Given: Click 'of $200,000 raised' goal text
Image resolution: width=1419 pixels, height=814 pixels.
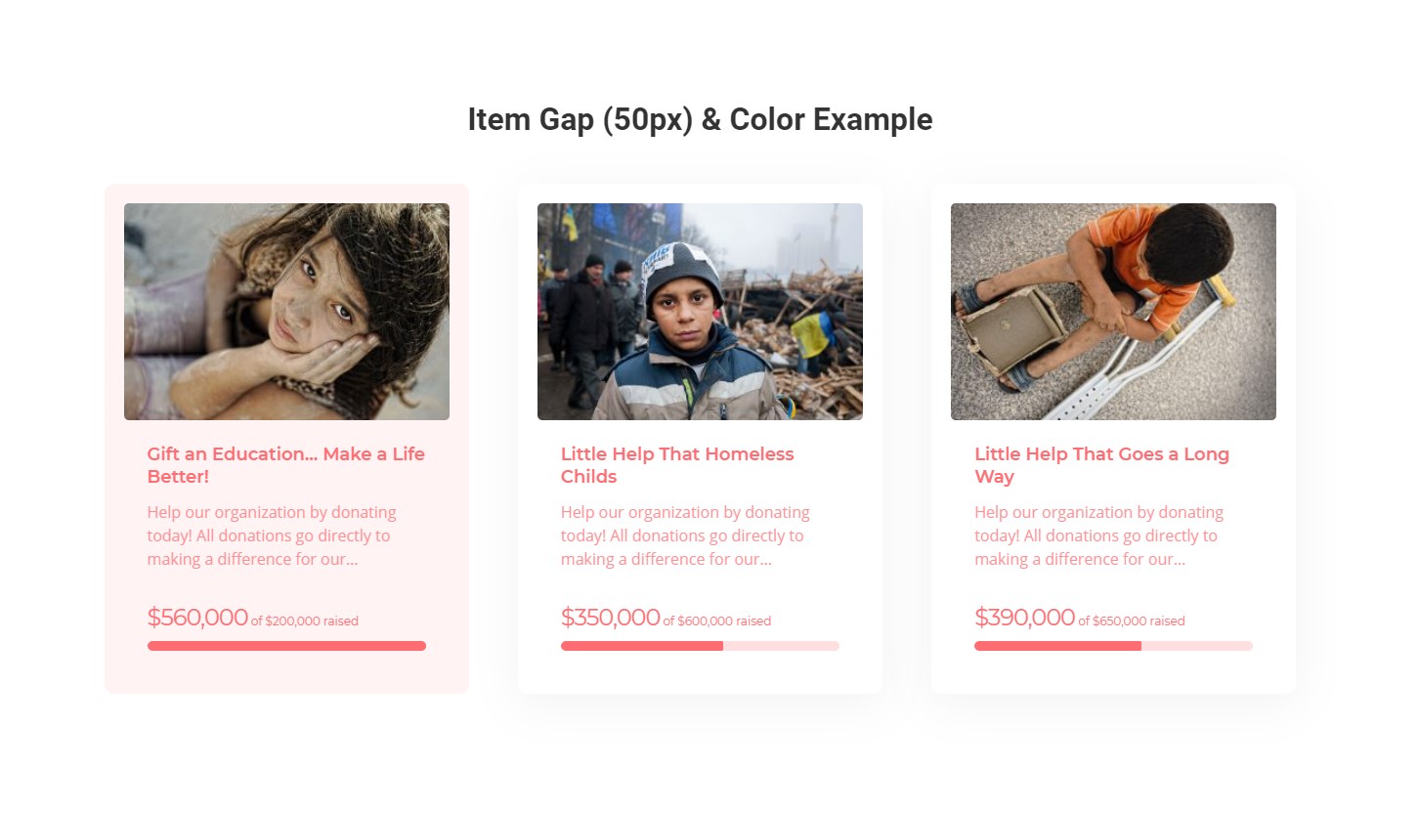Looking at the screenshot, I should [305, 621].
